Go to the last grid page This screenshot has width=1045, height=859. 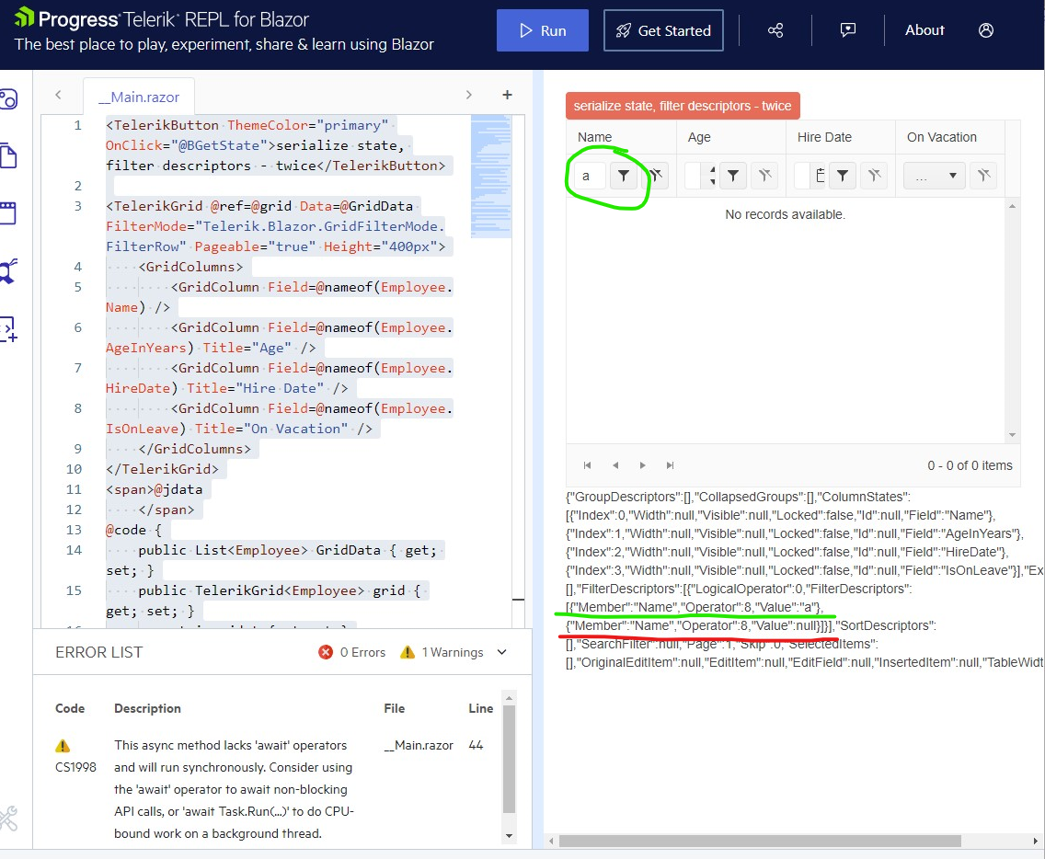pyautogui.click(x=671, y=465)
